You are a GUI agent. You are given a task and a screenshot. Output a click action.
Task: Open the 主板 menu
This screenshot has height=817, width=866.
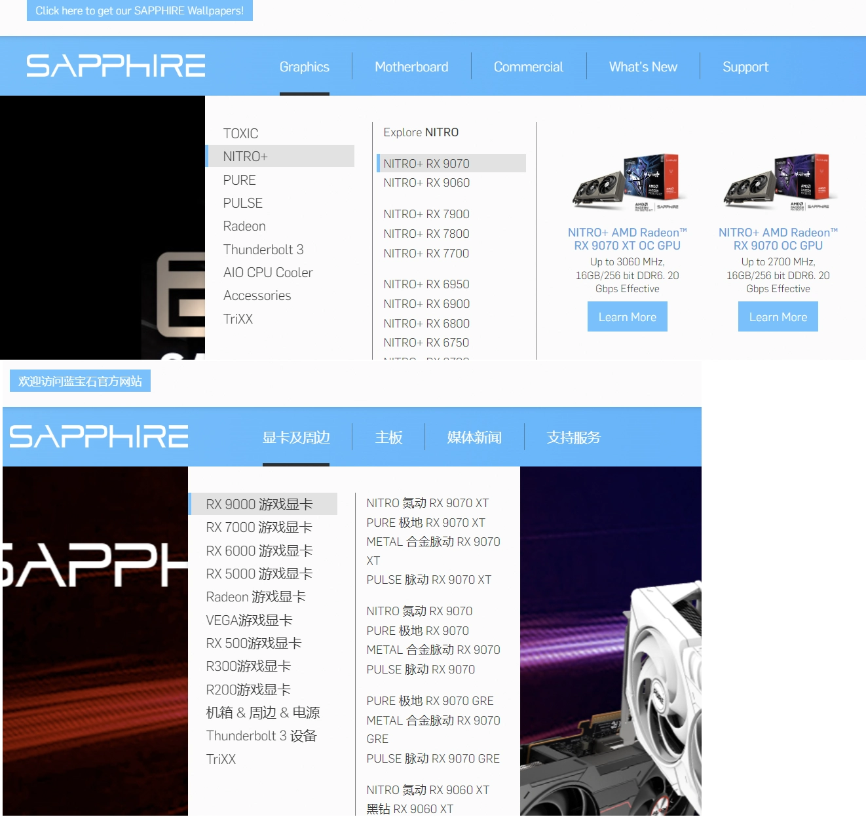coord(389,438)
